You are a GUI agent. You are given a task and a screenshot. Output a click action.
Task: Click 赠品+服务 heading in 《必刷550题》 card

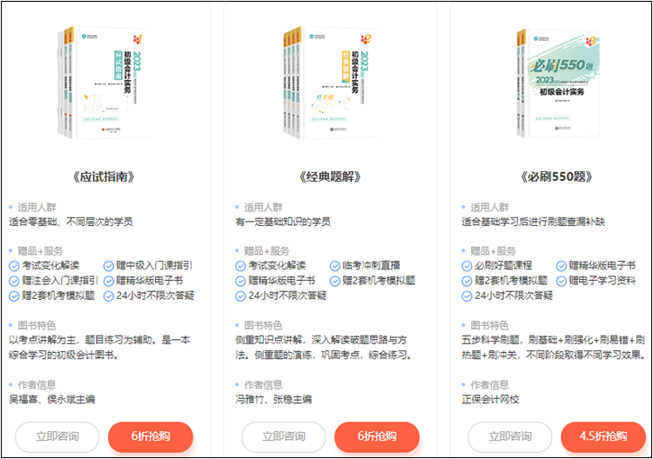click(x=493, y=251)
